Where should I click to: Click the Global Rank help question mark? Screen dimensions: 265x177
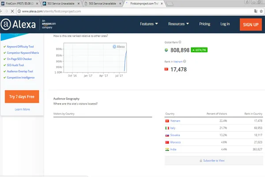pos(180,42)
